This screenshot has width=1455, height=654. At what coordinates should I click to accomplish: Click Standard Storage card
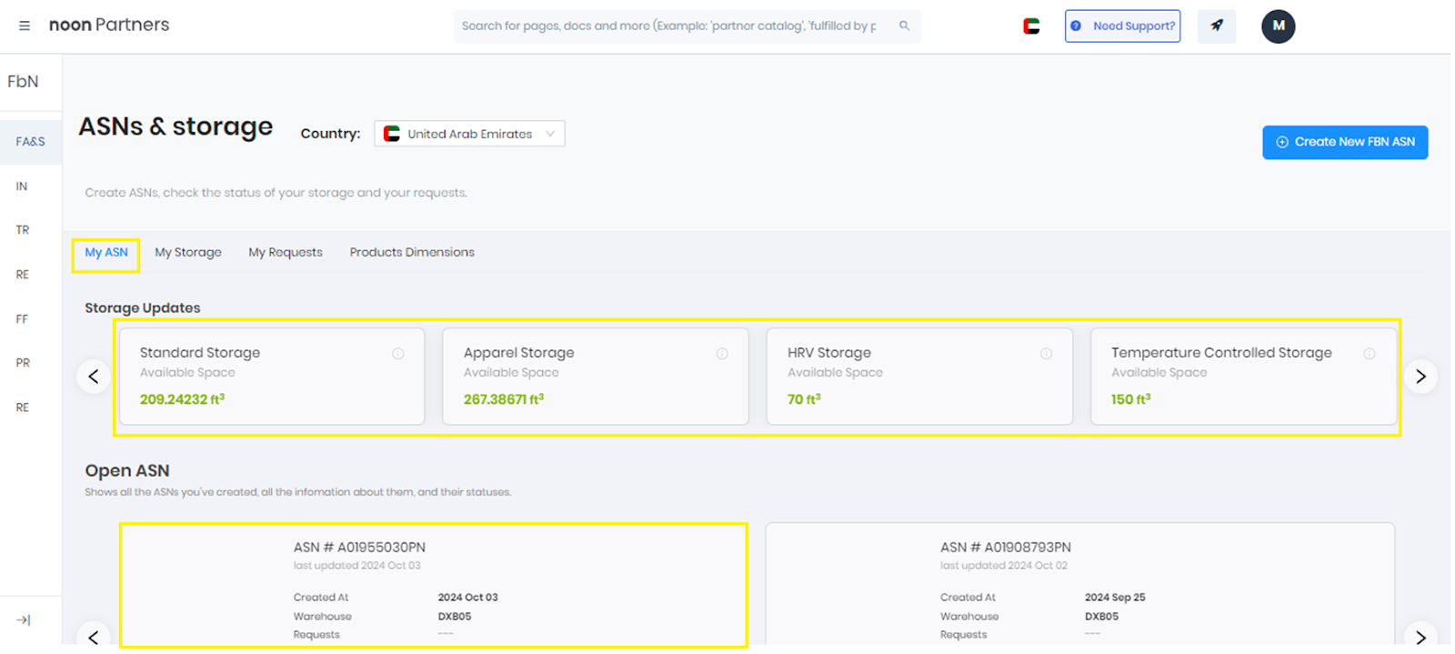(x=272, y=377)
